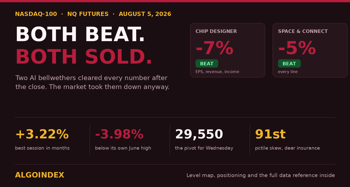The width and height of the screenshot is (350, 187).
Task: Click the green BEAT badge under -5%
Action: 289,64
